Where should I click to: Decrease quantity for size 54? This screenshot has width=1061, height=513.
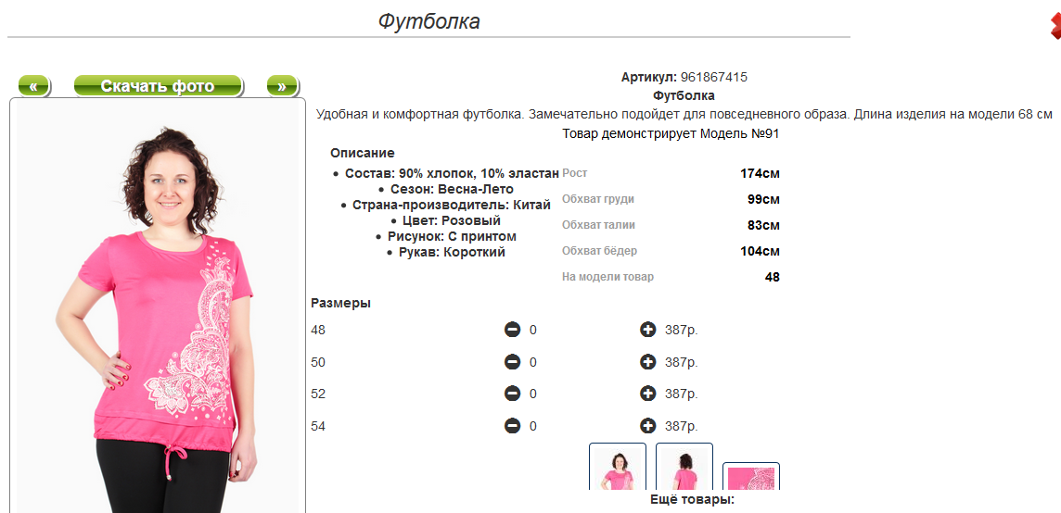tap(512, 426)
